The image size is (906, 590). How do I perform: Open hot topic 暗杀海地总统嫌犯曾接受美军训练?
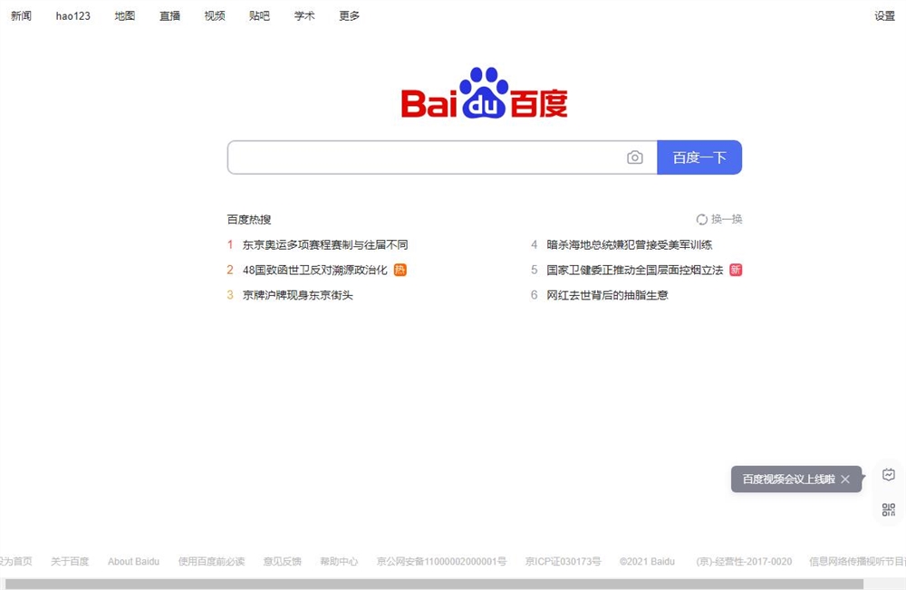630,244
